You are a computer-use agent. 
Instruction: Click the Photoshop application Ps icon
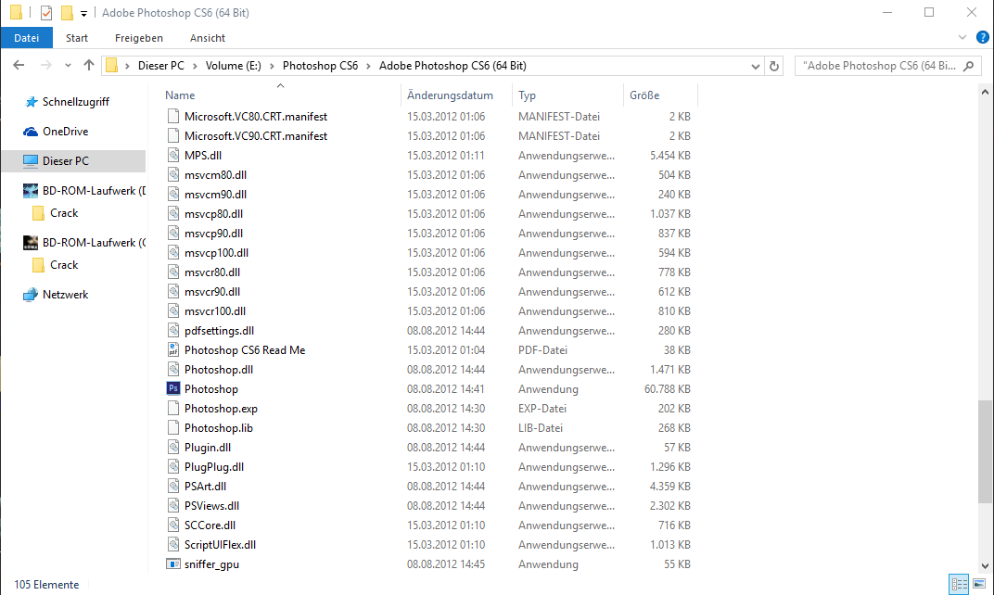click(173, 389)
